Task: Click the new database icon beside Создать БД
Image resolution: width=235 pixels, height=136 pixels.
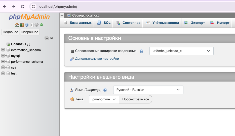Action: point(8,44)
